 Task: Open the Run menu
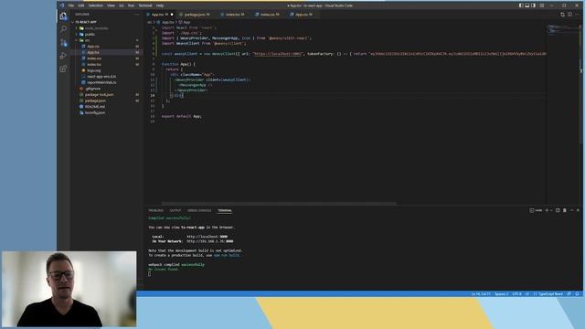tap(131, 5)
